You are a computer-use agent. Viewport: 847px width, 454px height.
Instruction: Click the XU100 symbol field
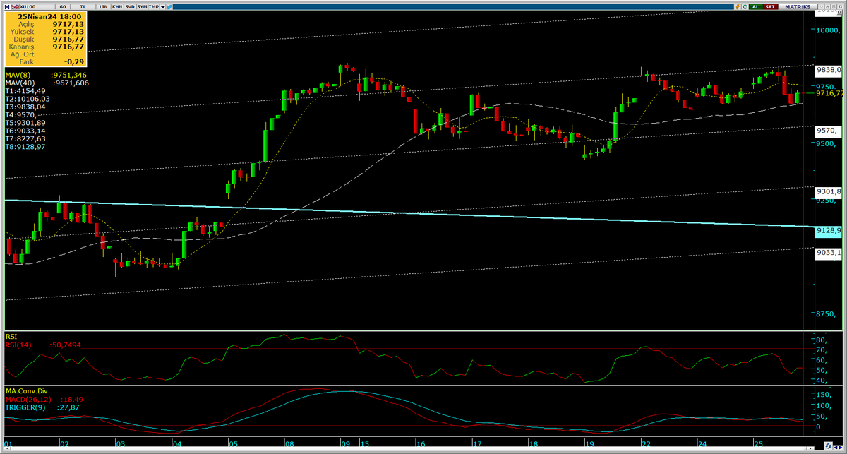[37, 7]
